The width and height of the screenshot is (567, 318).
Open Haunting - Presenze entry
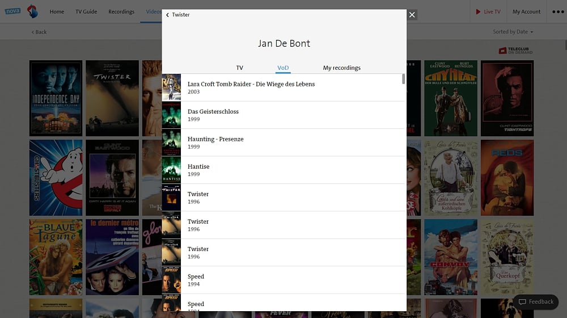tap(284, 143)
